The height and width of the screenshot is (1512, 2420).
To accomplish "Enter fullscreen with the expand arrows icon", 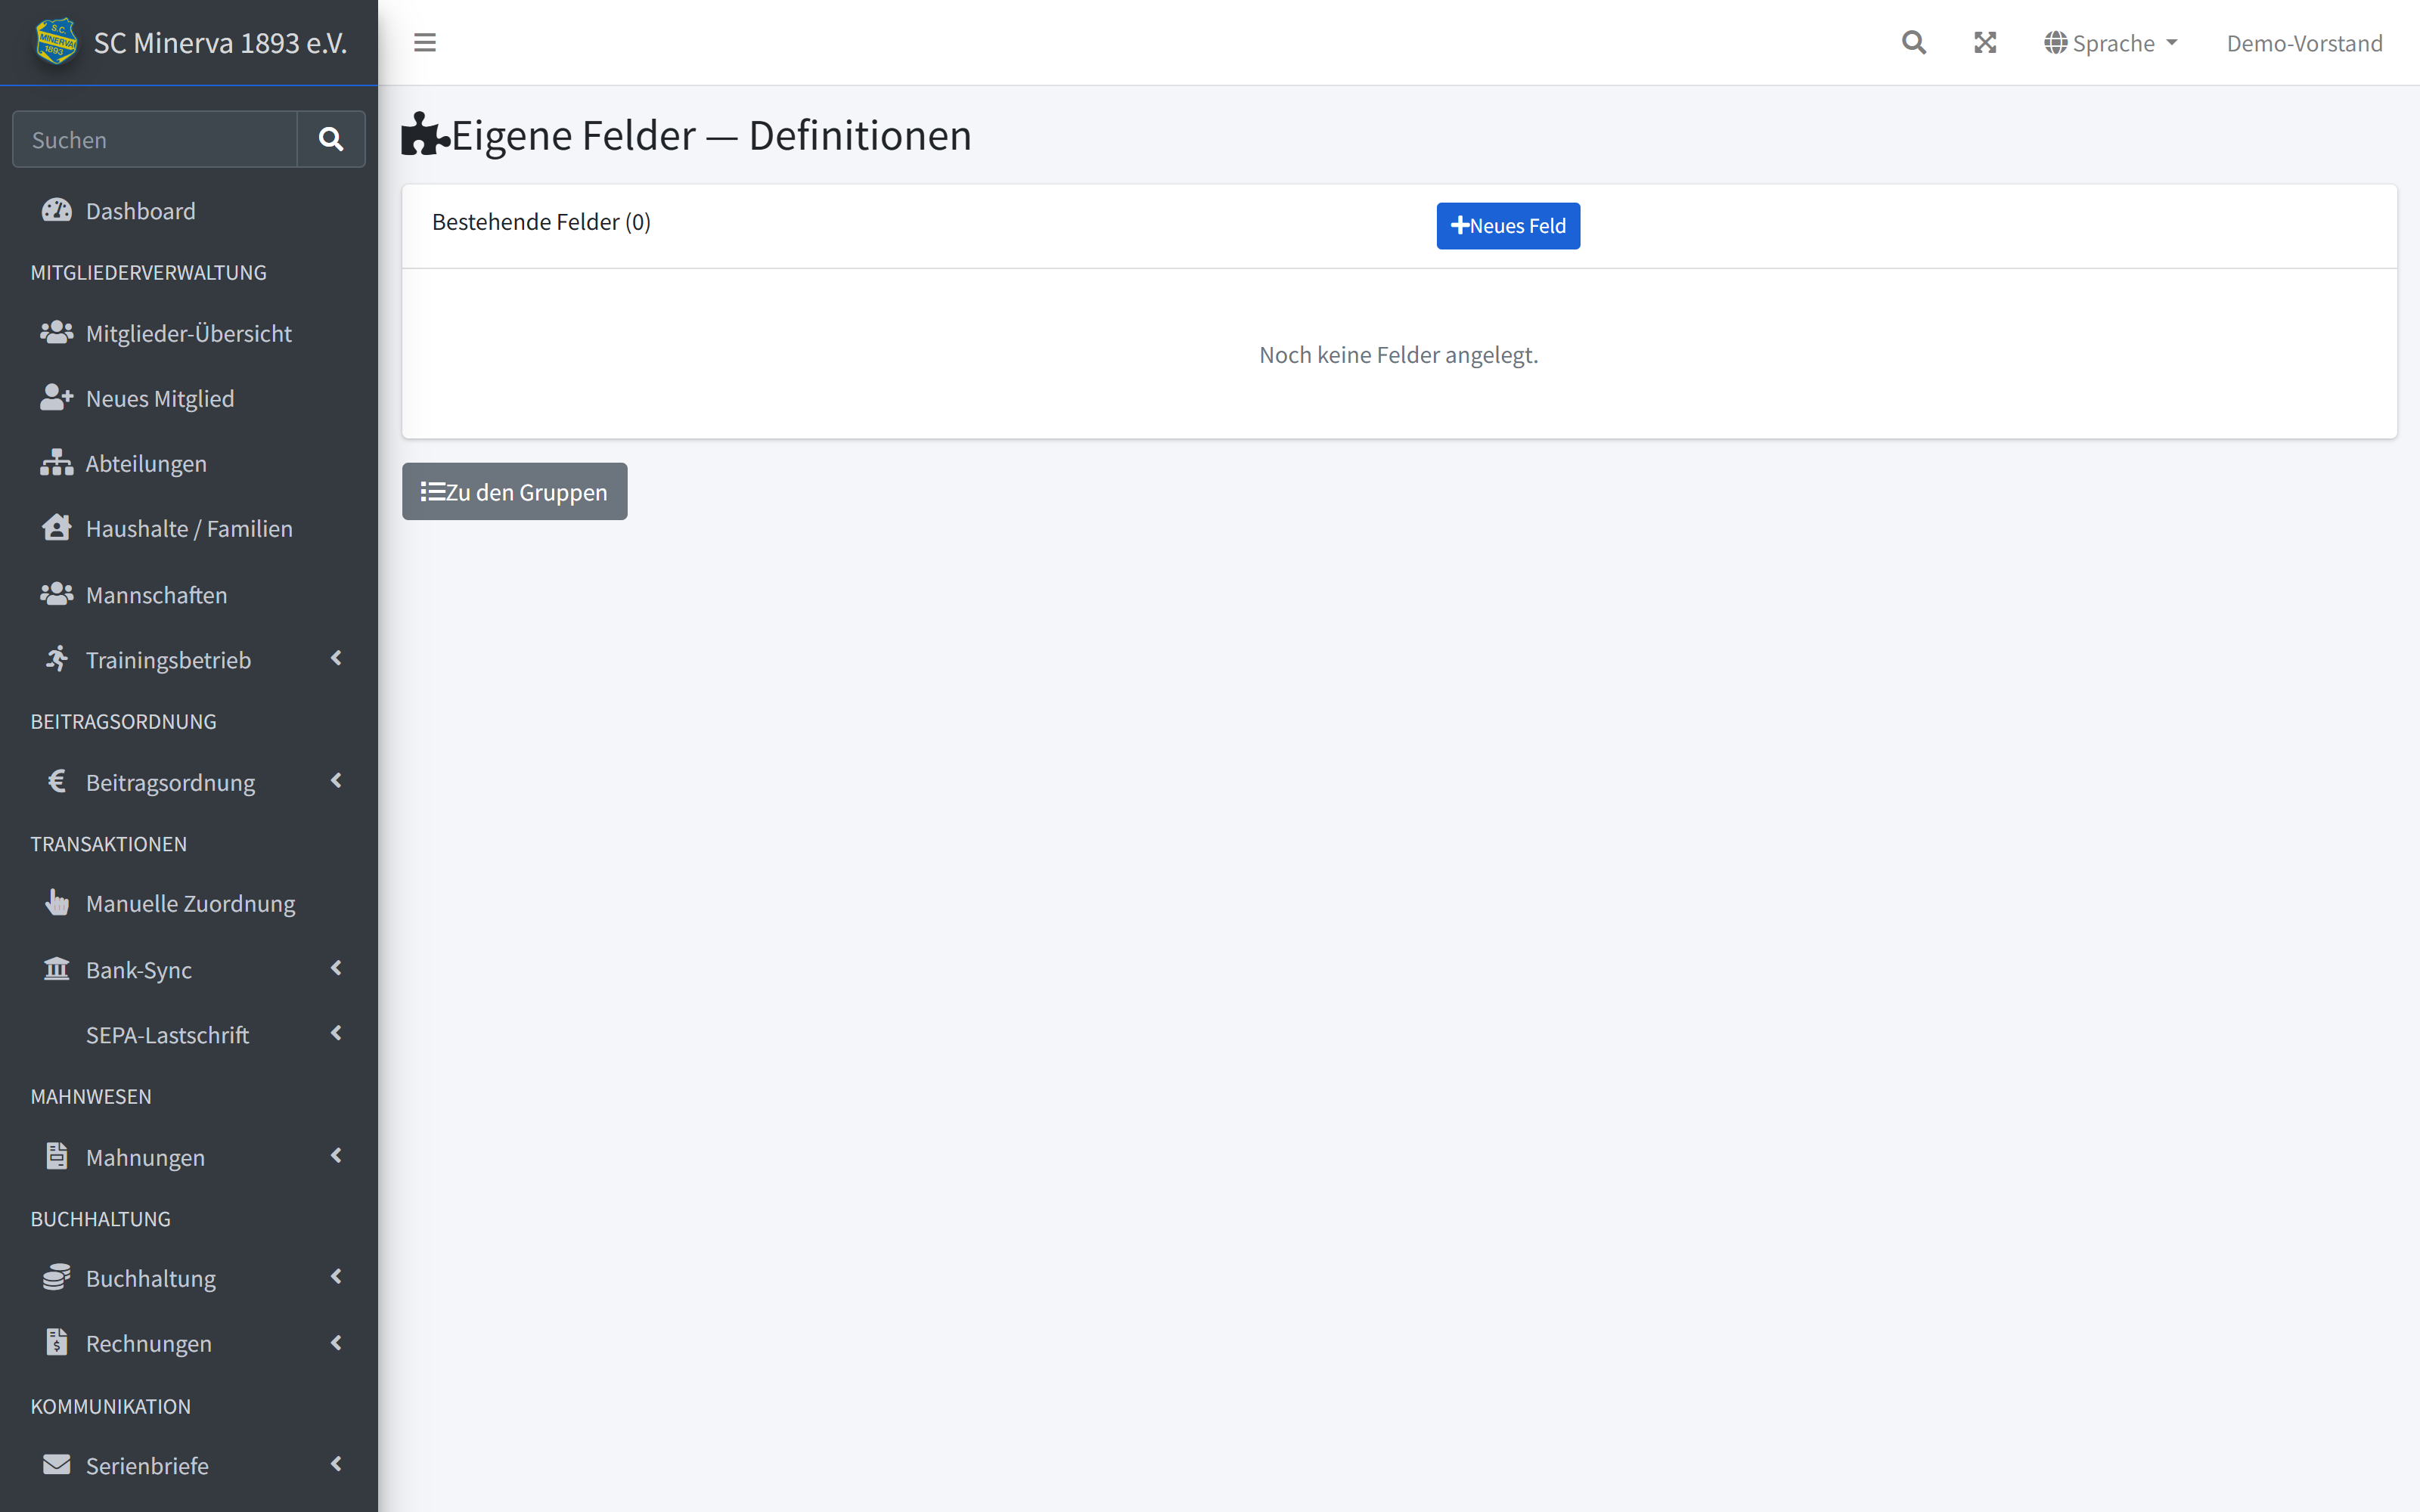I will click(x=1985, y=42).
